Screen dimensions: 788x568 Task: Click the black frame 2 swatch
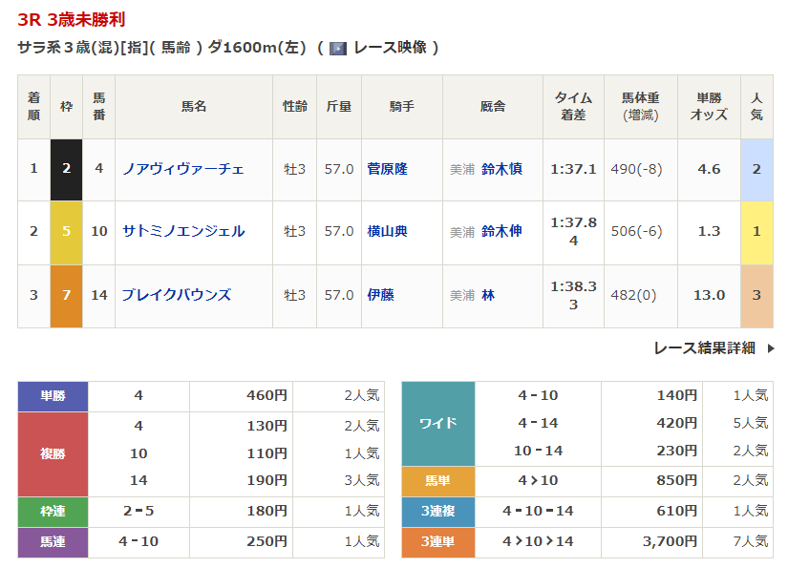(x=66, y=169)
